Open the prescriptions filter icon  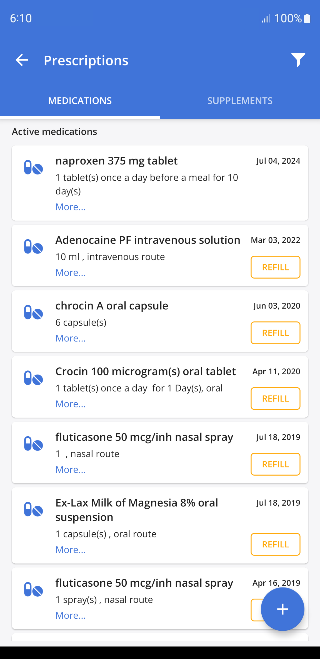coord(298,60)
